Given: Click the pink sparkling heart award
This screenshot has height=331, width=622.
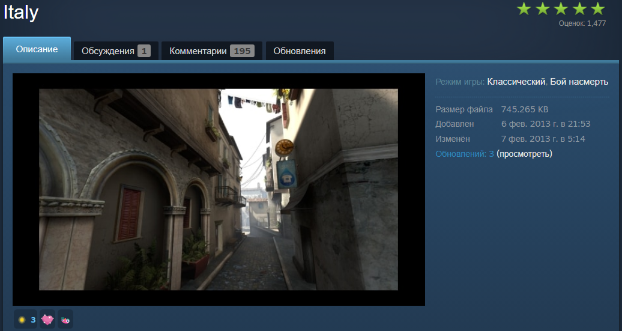Looking at the screenshot, I should [x=47, y=320].
